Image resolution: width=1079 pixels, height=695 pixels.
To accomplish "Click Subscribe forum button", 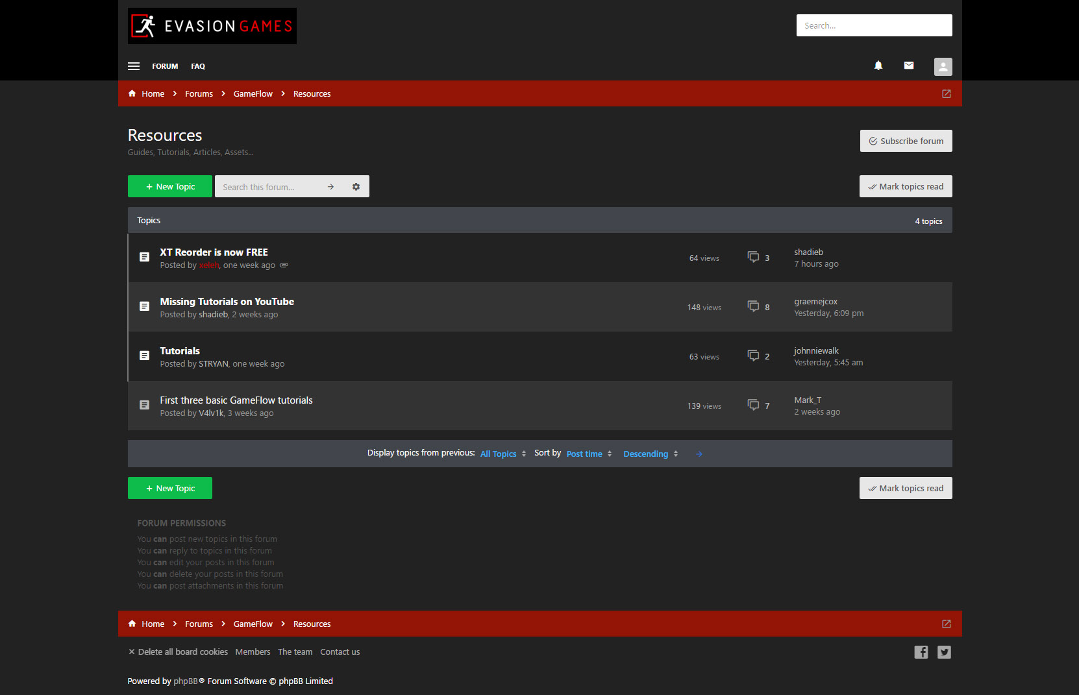I will pos(906,141).
